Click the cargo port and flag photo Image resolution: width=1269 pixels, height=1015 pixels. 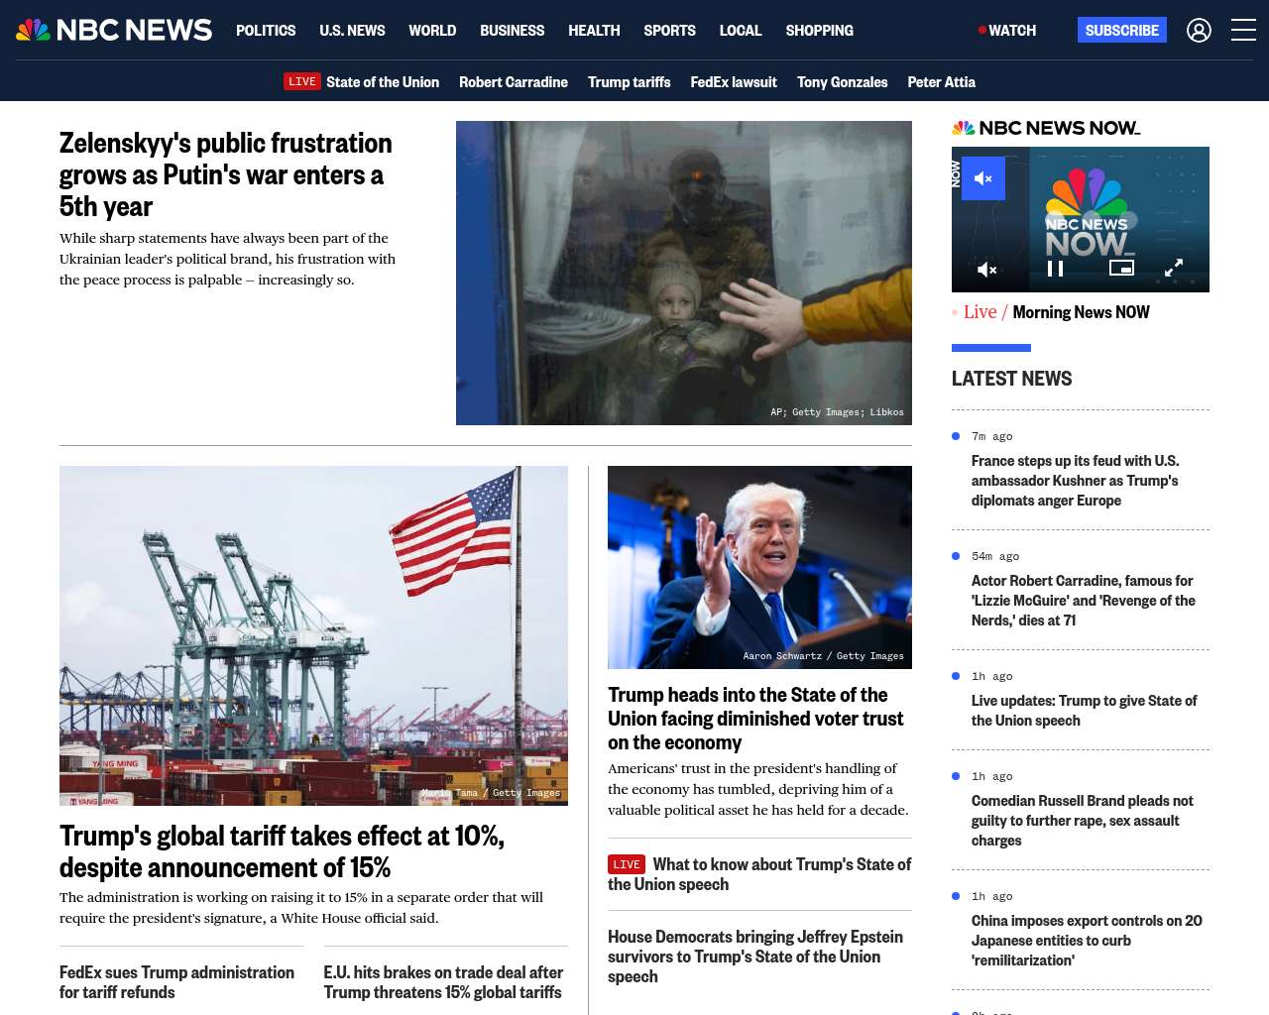point(313,634)
